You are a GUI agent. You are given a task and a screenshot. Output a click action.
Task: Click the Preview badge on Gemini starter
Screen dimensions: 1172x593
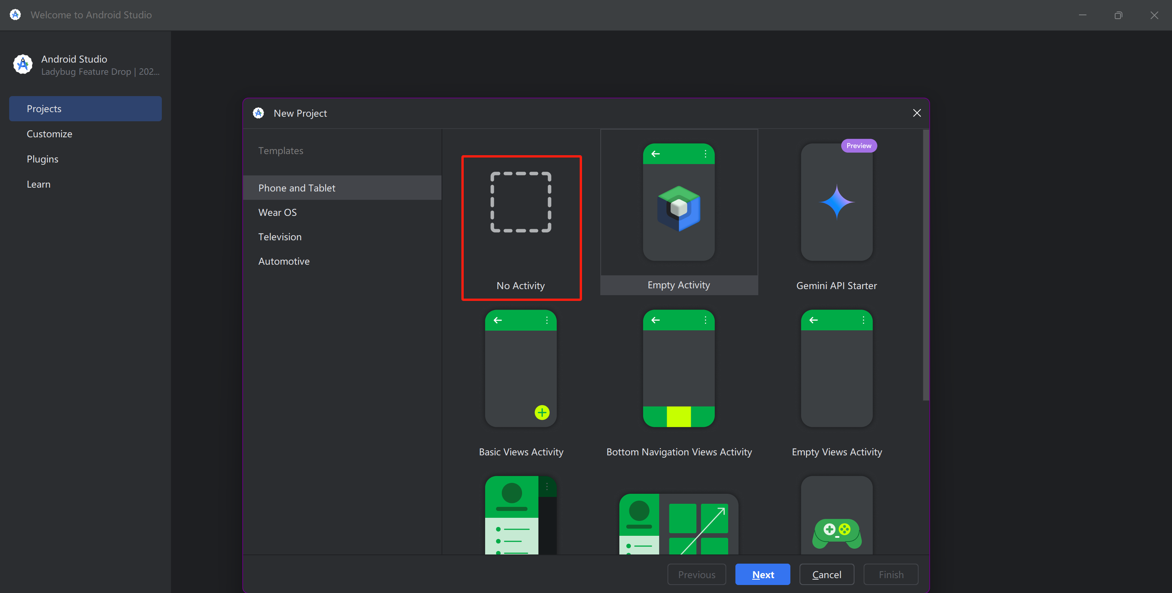(859, 146)
